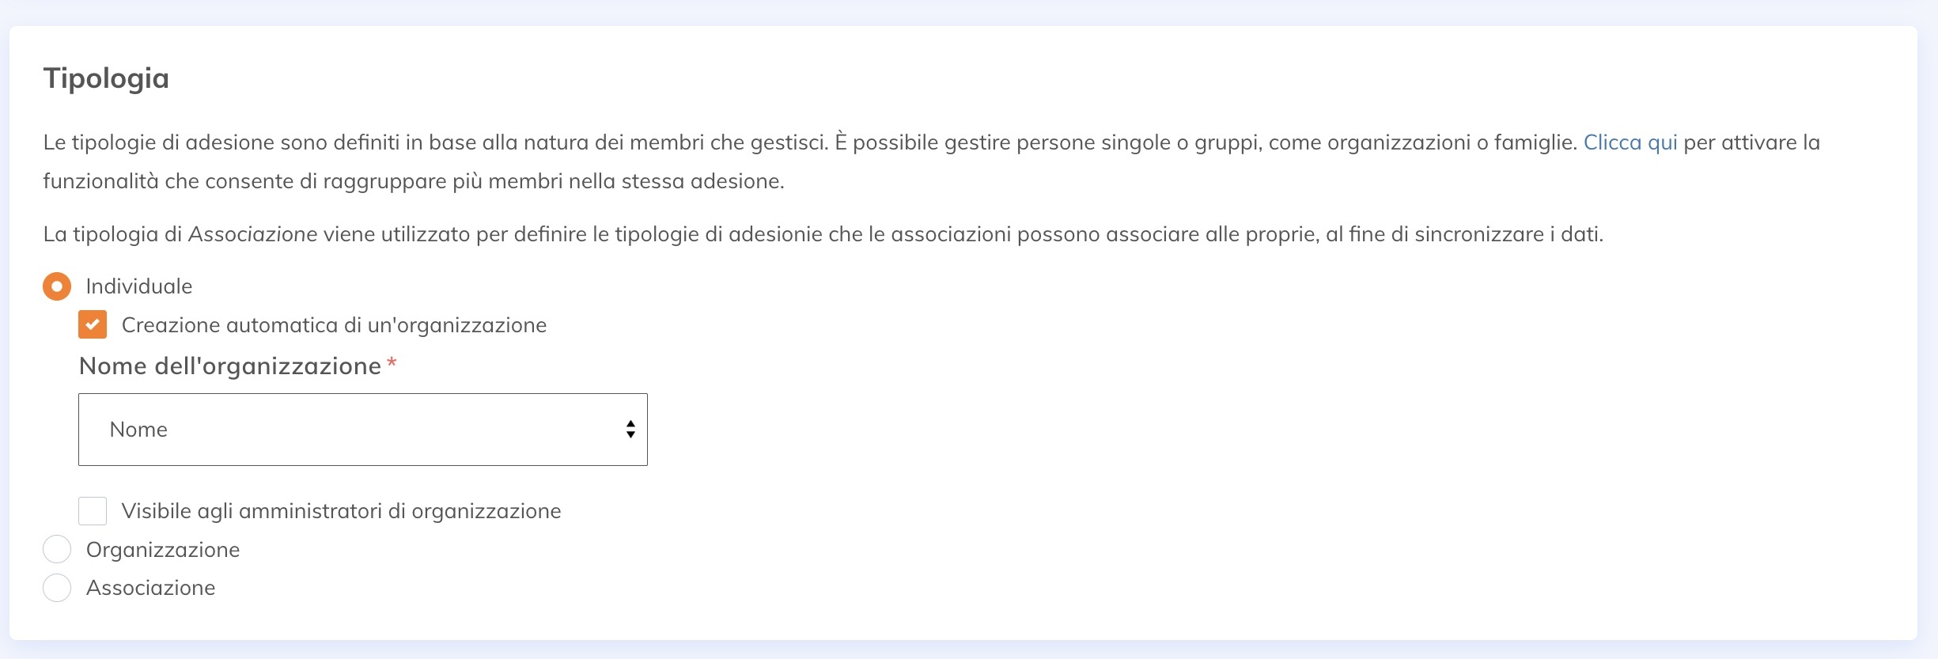Open the grouping feature via Clicca qui
This screenshot has width=1938, height=659.
click(1629, 142)
